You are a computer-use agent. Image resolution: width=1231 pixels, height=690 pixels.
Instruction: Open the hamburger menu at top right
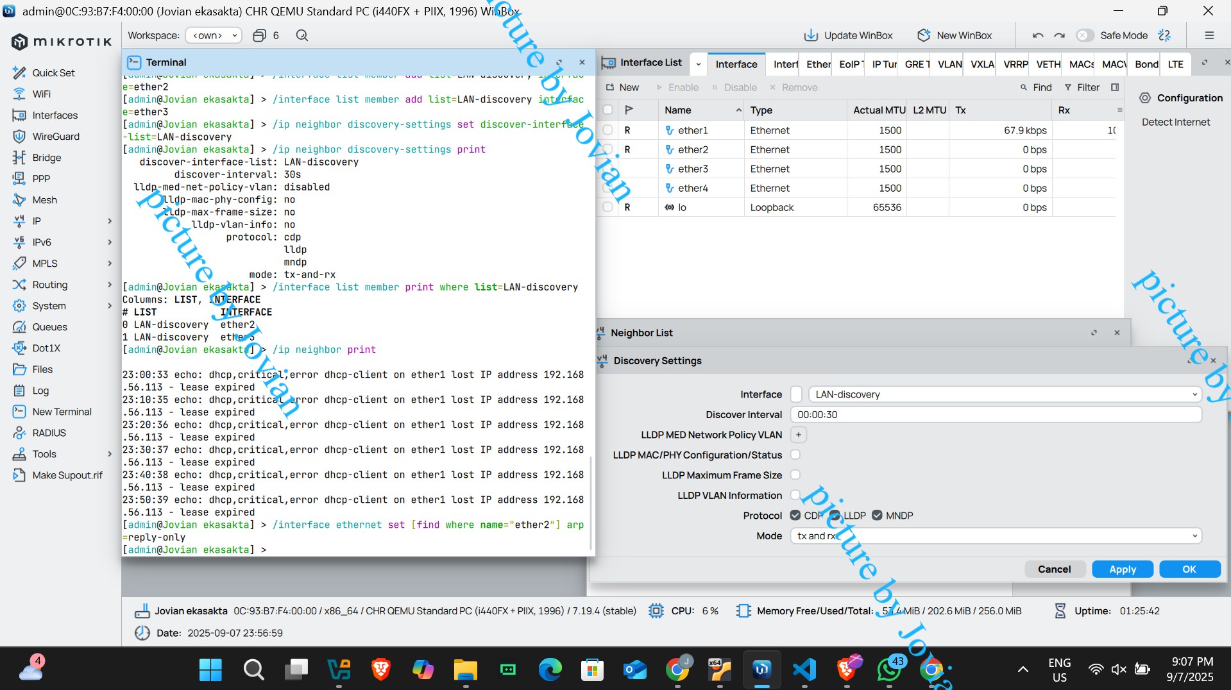click(x=1209, y=35)
